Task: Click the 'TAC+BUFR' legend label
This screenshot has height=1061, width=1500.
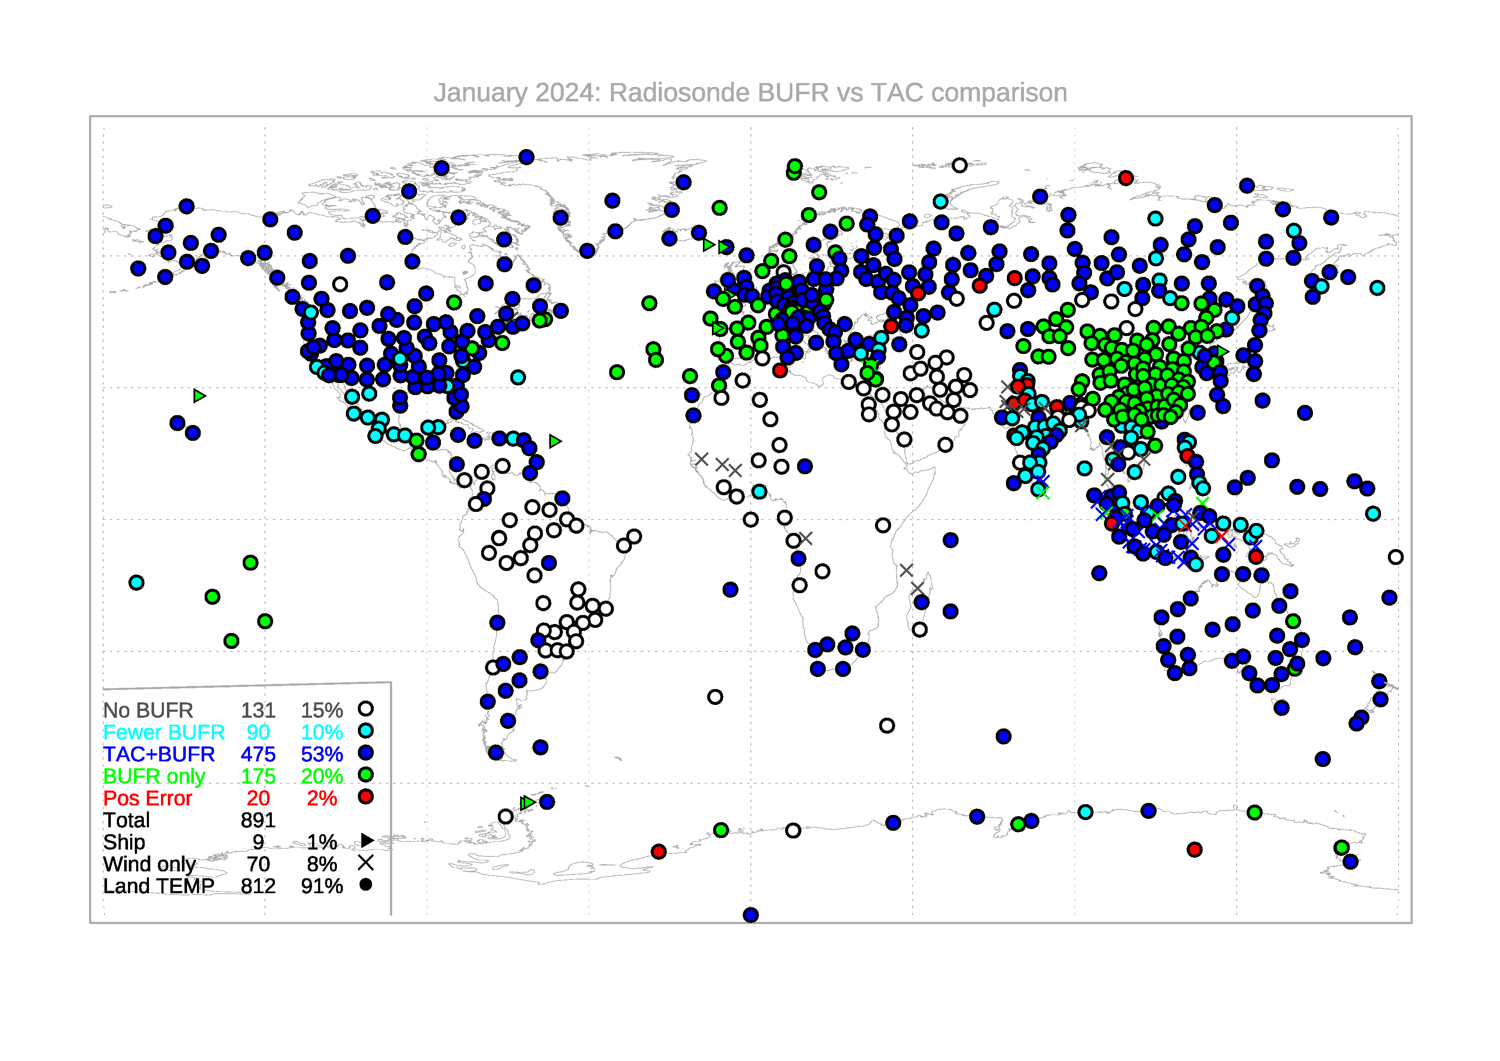Action: coord(159,755)
